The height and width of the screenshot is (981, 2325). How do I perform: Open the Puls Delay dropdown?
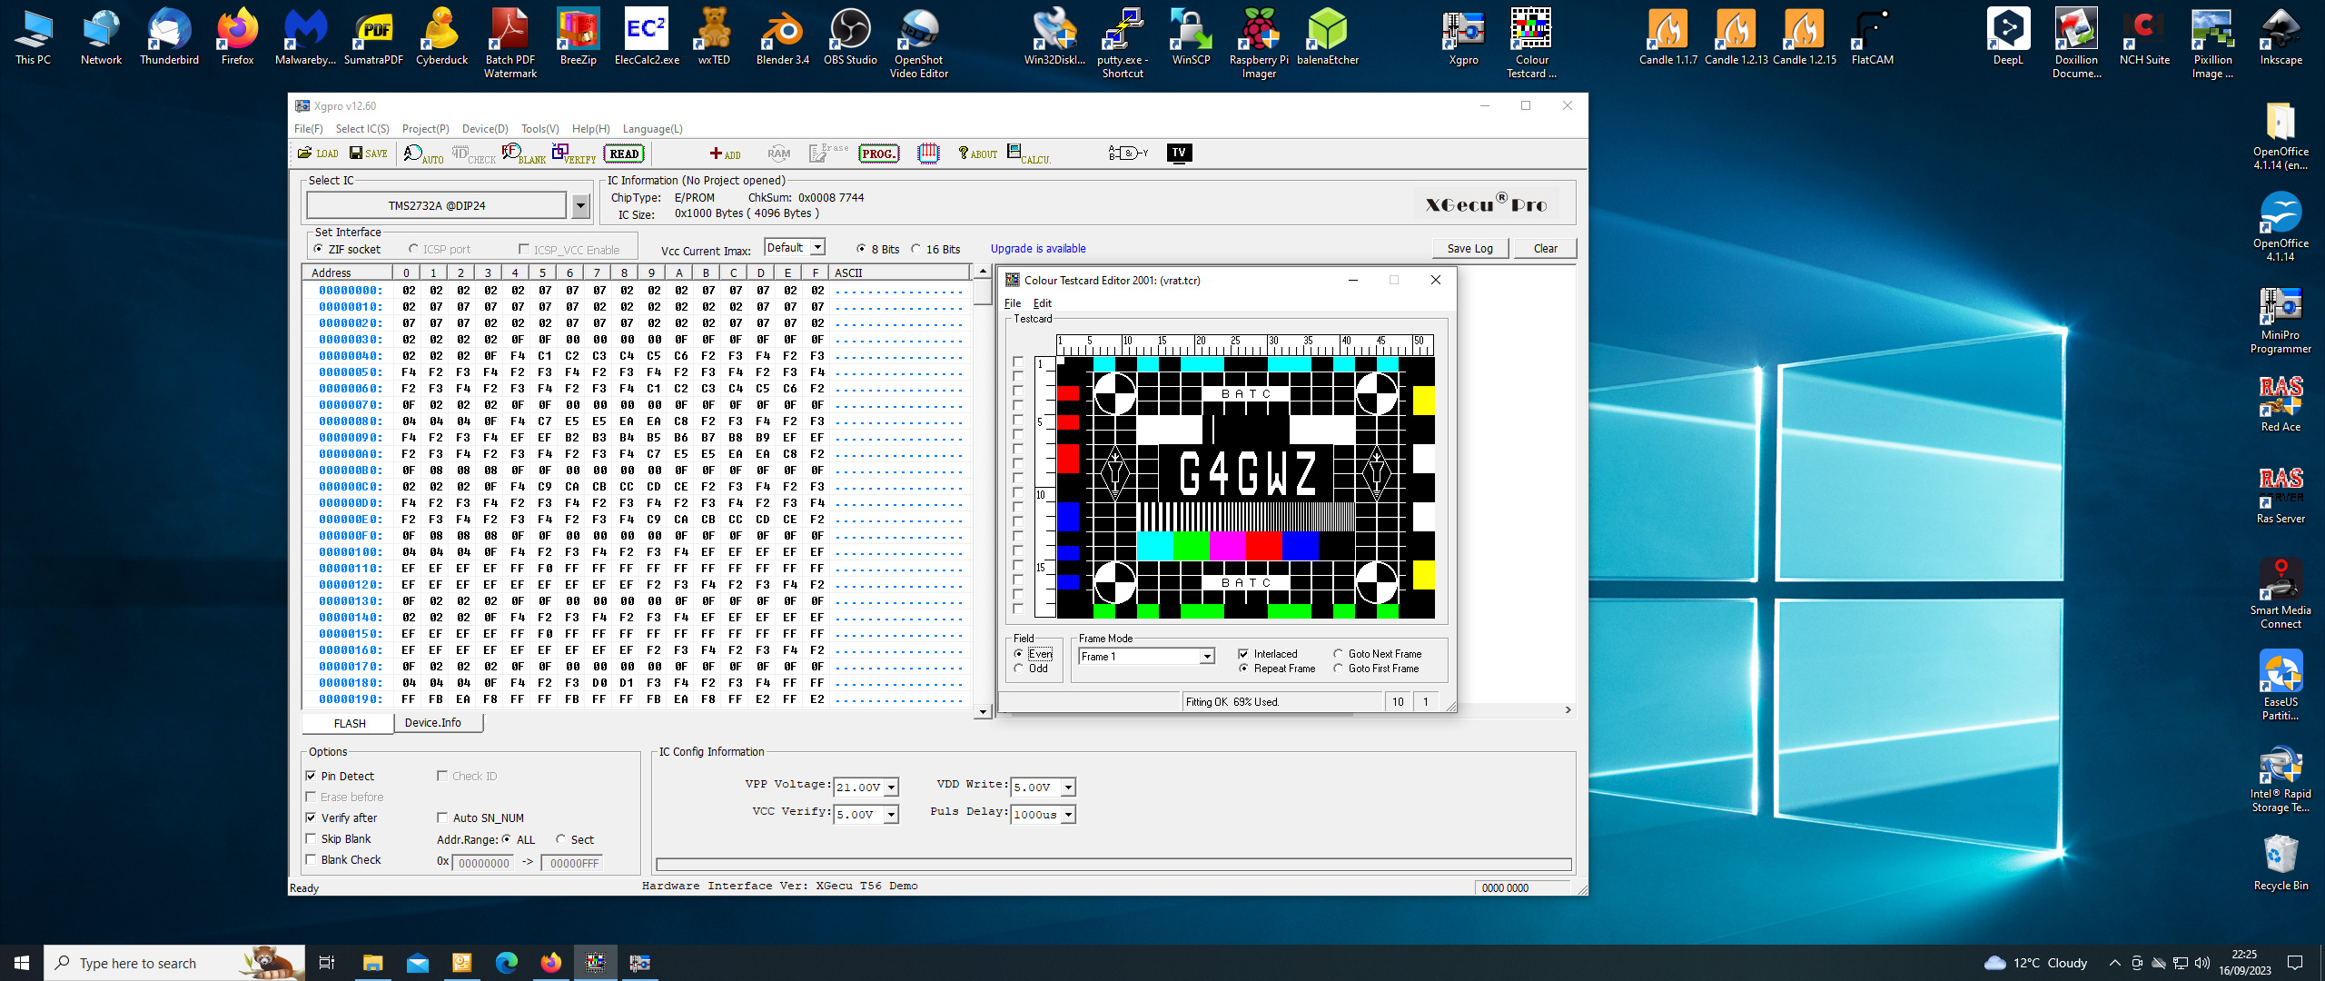1069,815
